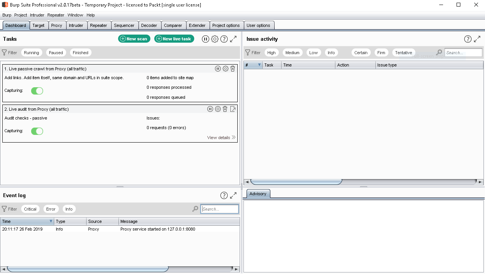Sort issues by the # column arrow
The height and width of the screenshot is (274, 485).
(x=259, y=65)
